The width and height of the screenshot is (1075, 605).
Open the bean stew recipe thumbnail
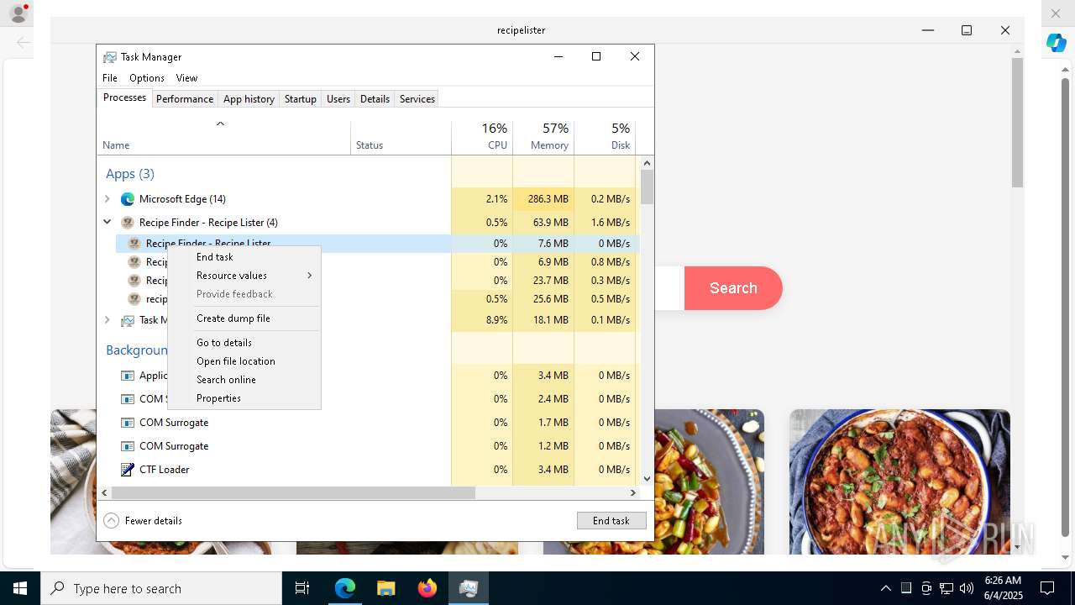(x=899, y=481)
